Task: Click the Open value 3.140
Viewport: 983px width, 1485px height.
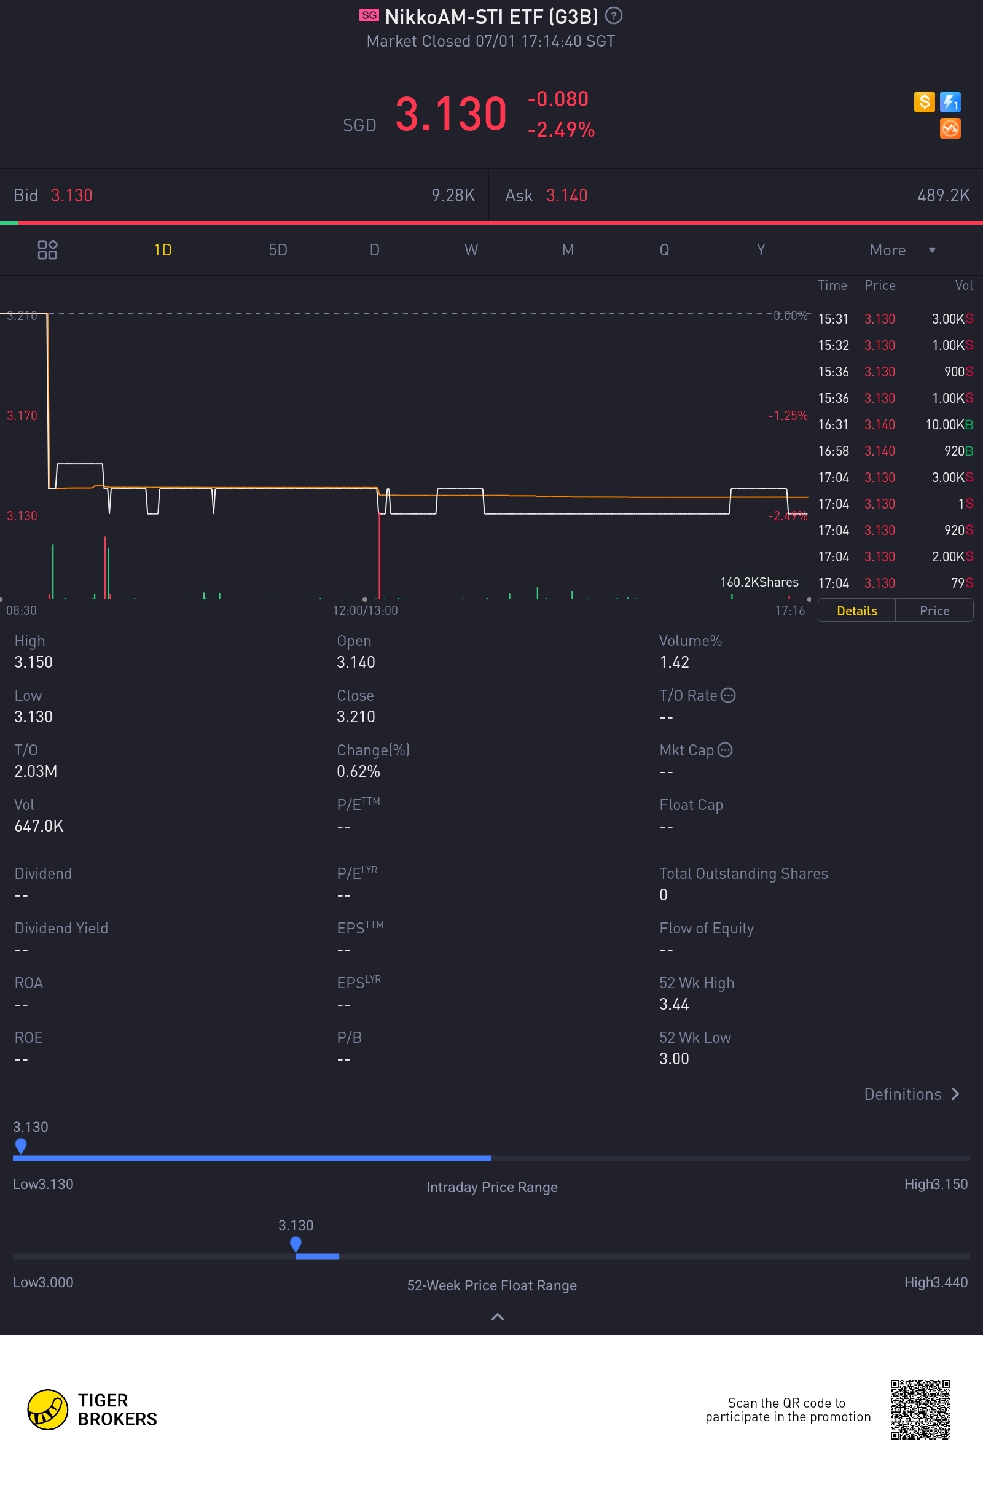Action: click(356, 662)
